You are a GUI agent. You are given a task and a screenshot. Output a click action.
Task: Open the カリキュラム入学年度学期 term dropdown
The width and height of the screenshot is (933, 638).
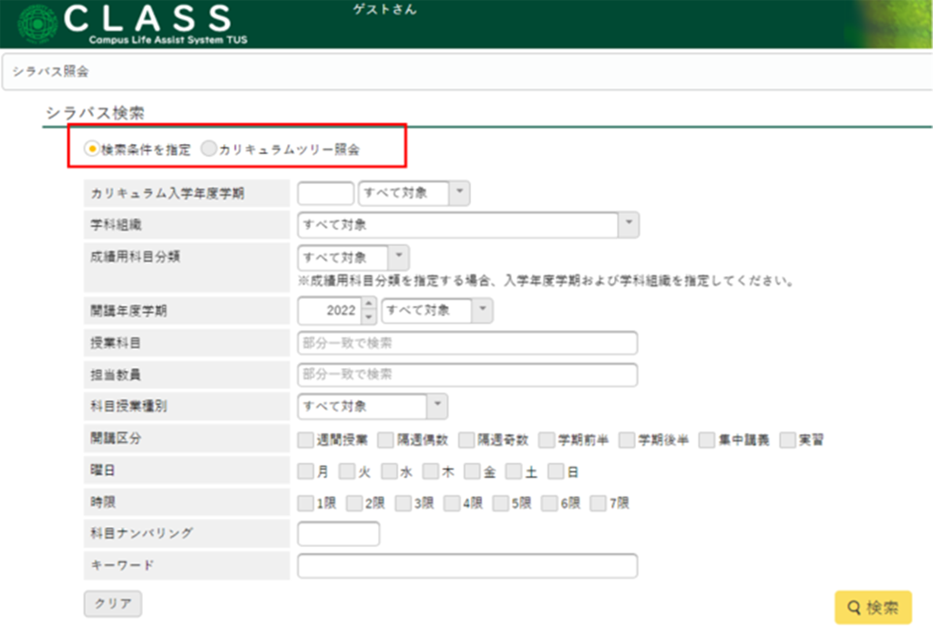[x=415, y=193]
